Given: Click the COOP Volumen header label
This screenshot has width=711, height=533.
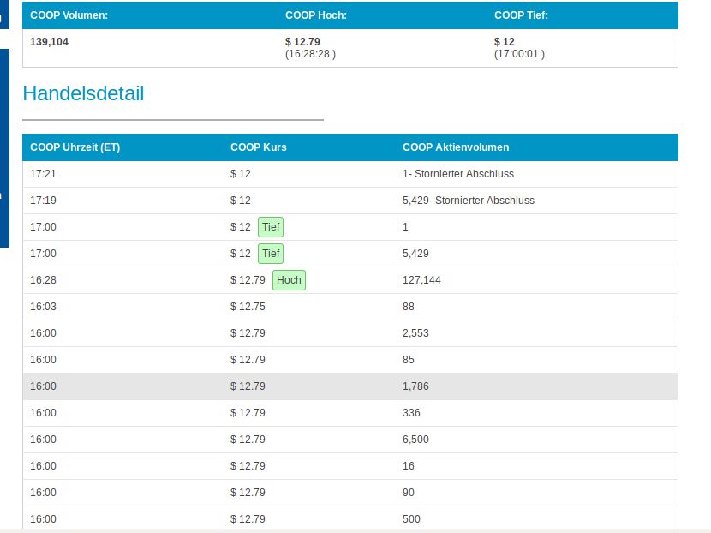Looking at the screenshot, I should (69, 15).
